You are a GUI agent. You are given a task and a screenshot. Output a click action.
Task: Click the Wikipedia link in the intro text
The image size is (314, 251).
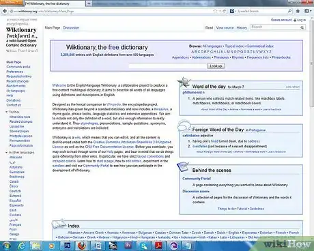click(113, 104)
